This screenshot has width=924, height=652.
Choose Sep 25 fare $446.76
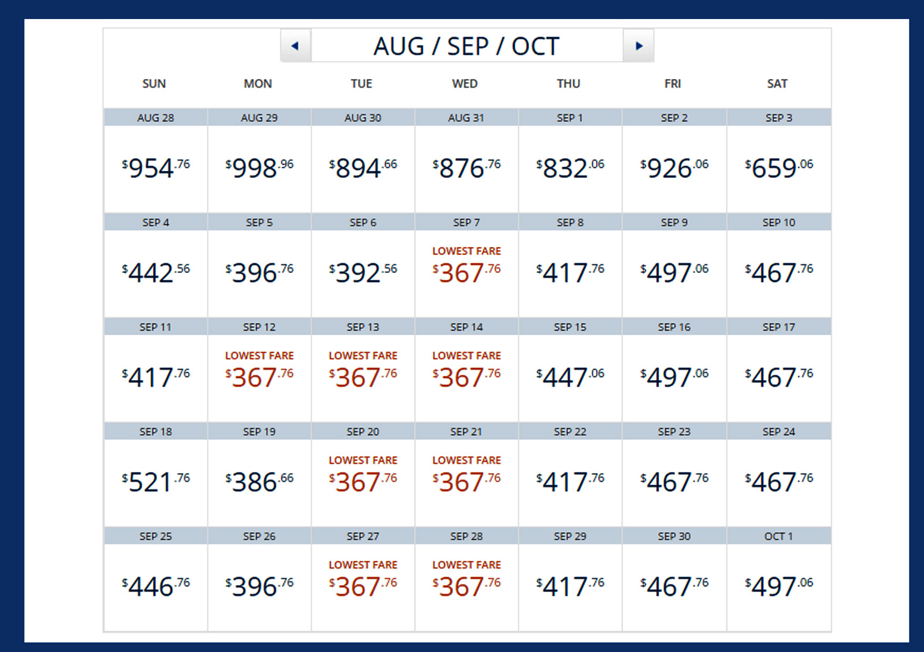(155, 586)
